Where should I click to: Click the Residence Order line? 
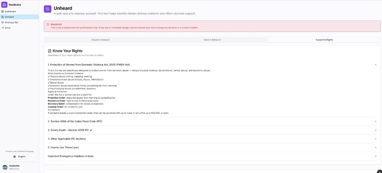tap(73, 101)
